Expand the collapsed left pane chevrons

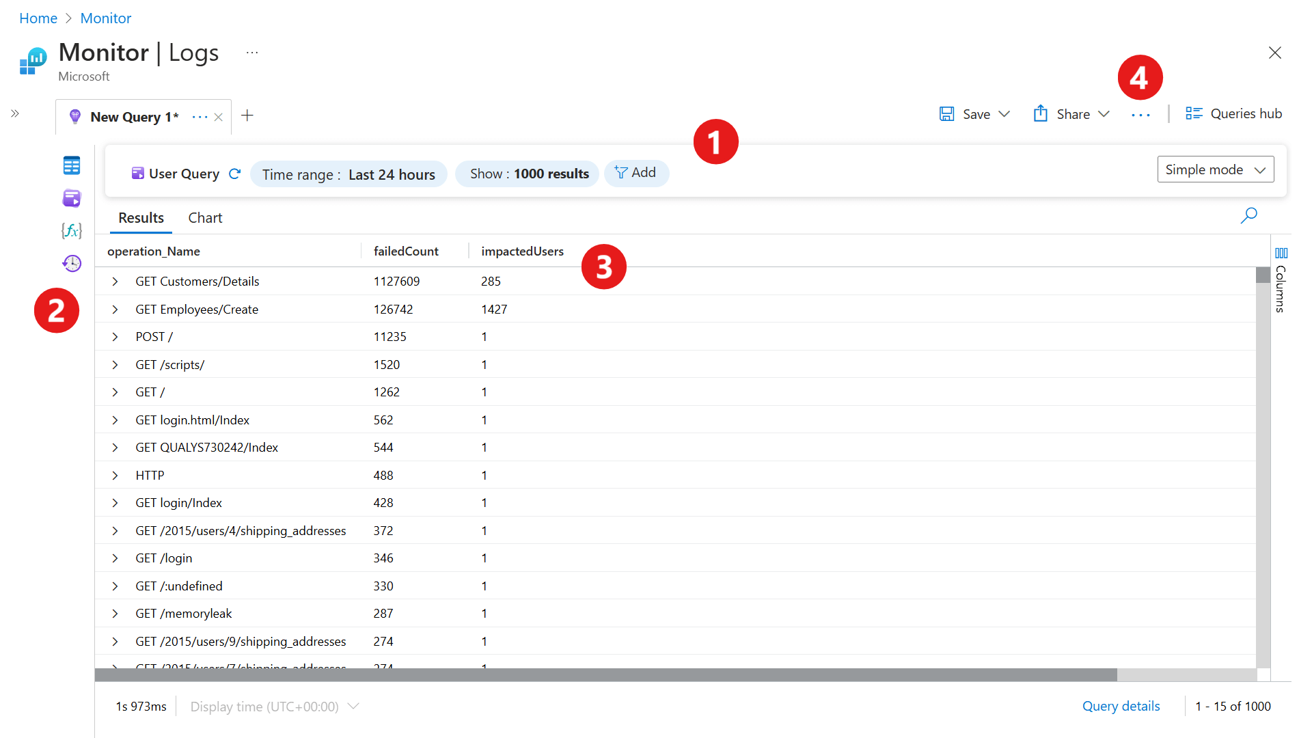pos(15,113)
